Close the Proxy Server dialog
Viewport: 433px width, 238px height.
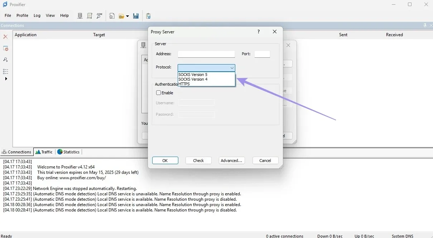275,32
